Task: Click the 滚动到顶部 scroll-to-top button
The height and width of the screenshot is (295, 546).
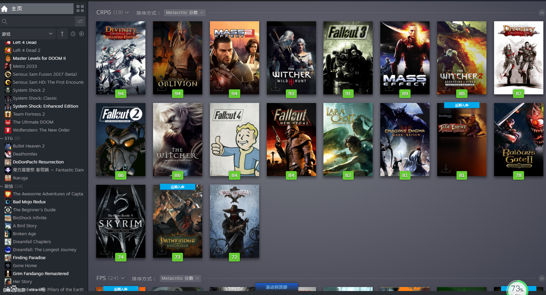Action: [276, 287]
